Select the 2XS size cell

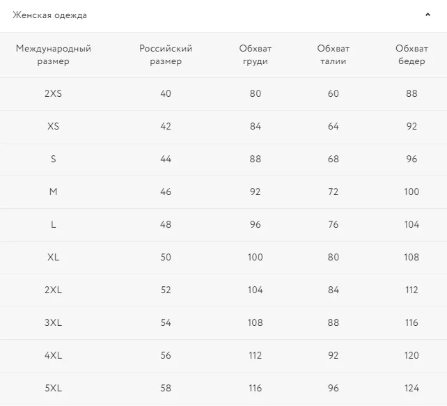point(54,93)
